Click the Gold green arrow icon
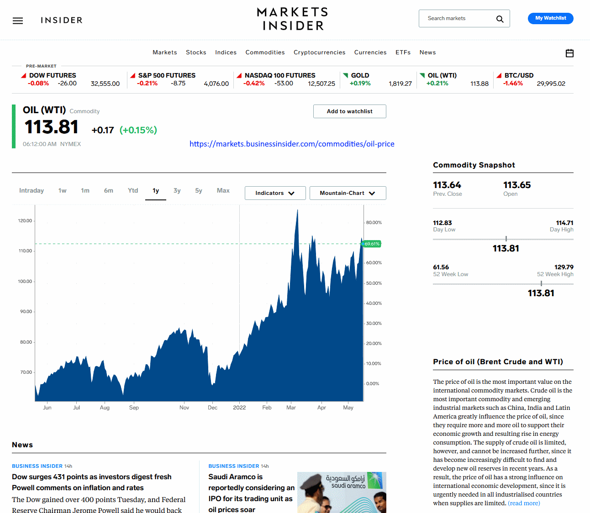The image size is (590, 513). (346, 75)
